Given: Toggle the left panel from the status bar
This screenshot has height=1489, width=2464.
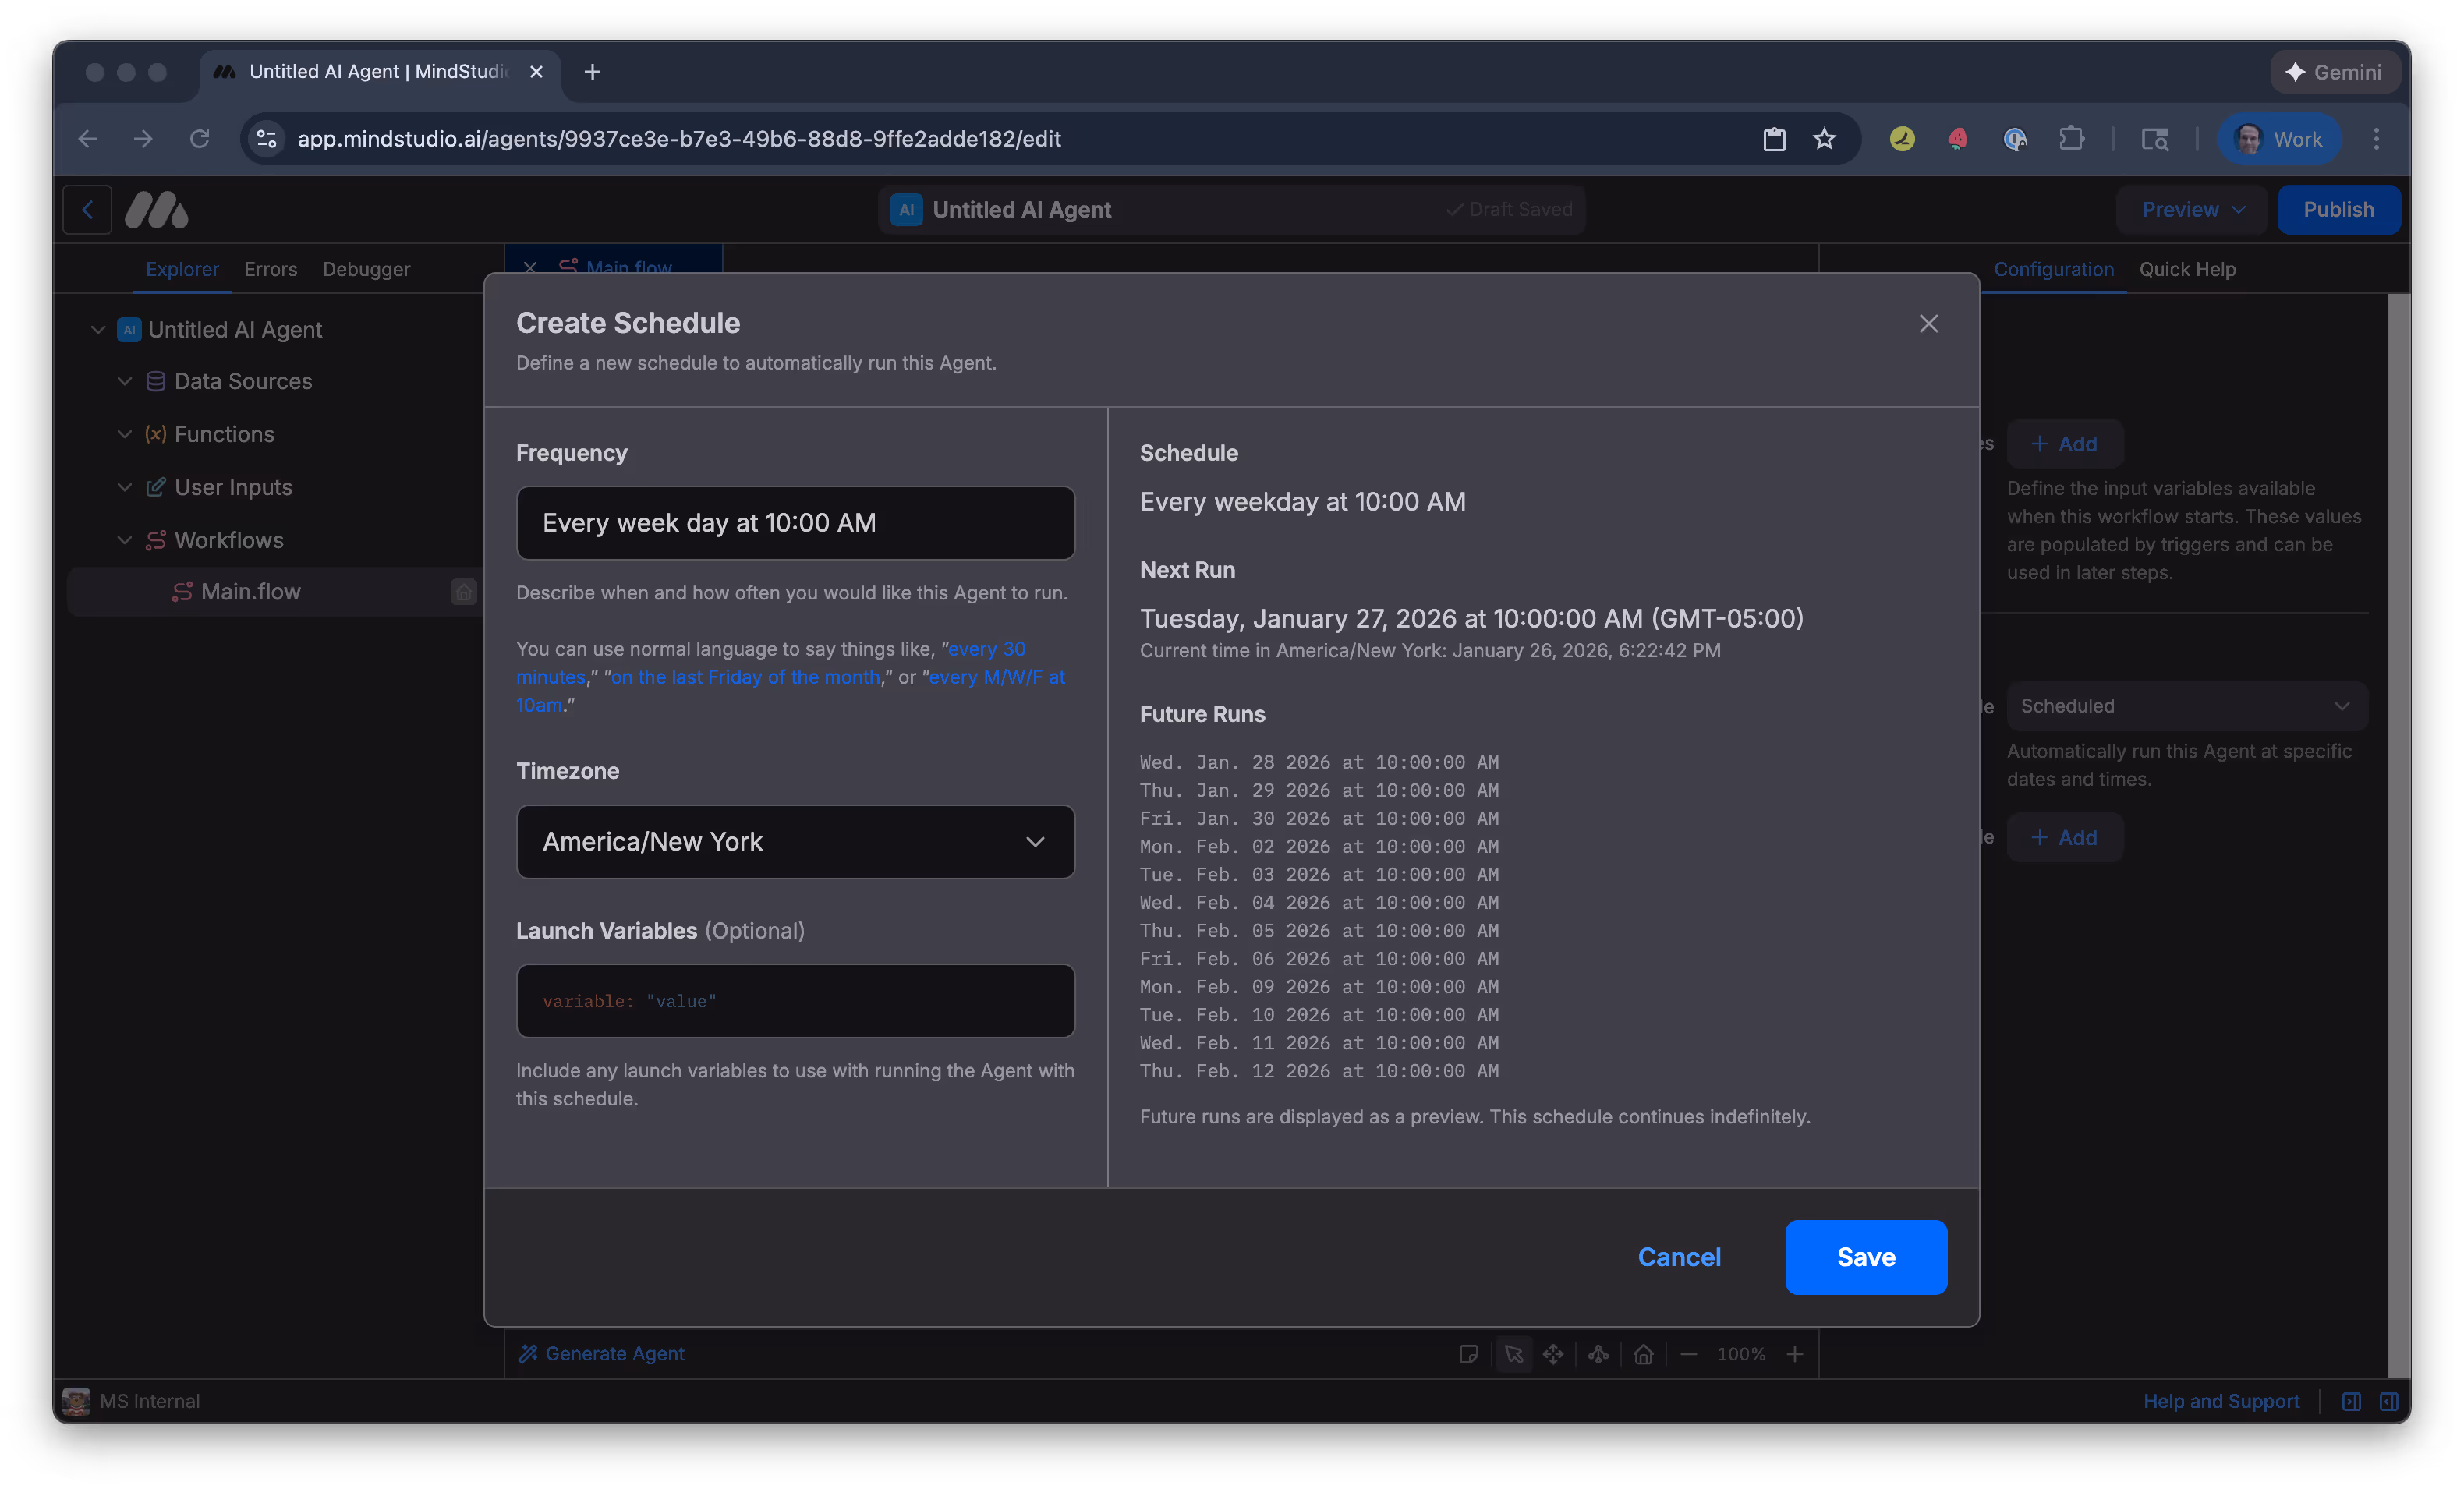Looking at the screenshot, I should (2352, 1401).
